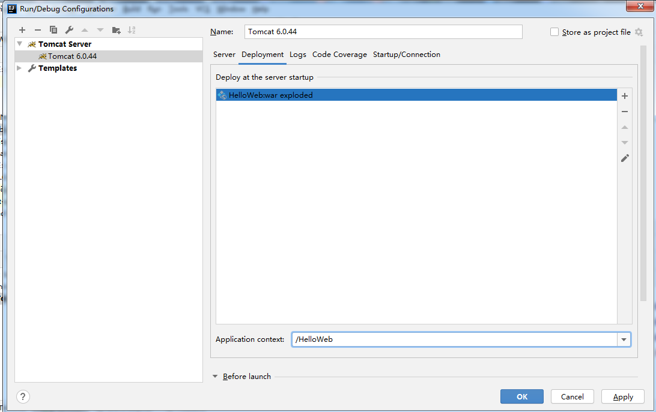Click Application context field /HelloWeb

coord(454,339)
